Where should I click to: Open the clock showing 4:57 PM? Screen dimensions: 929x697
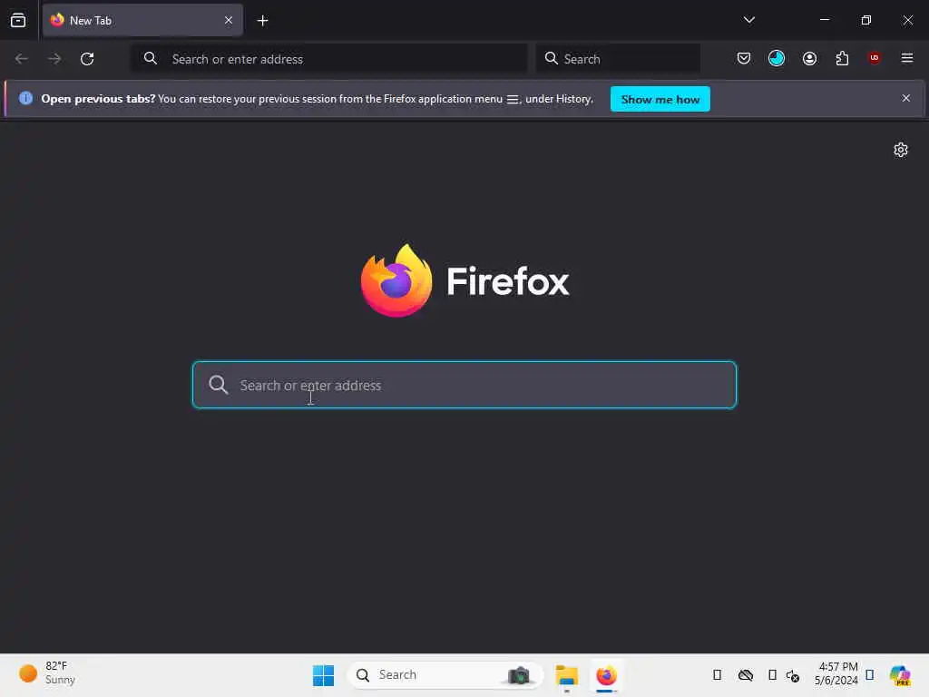(x=836, y=673)
